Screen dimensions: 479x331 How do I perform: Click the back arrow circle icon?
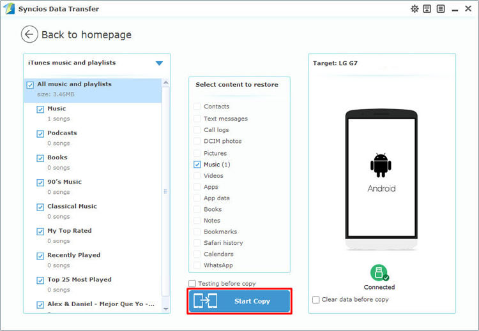pyautogui.click(x=29, y=34)
